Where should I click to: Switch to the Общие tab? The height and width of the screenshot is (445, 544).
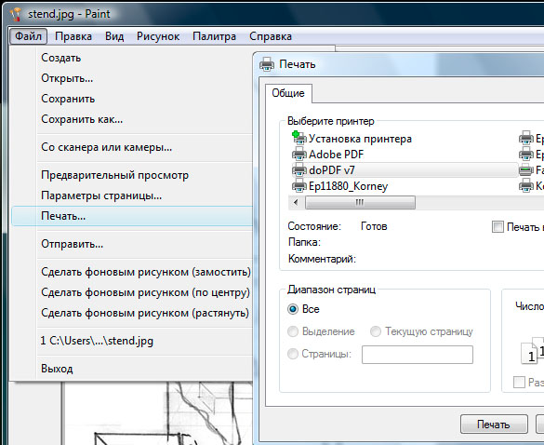coord(288,93)
